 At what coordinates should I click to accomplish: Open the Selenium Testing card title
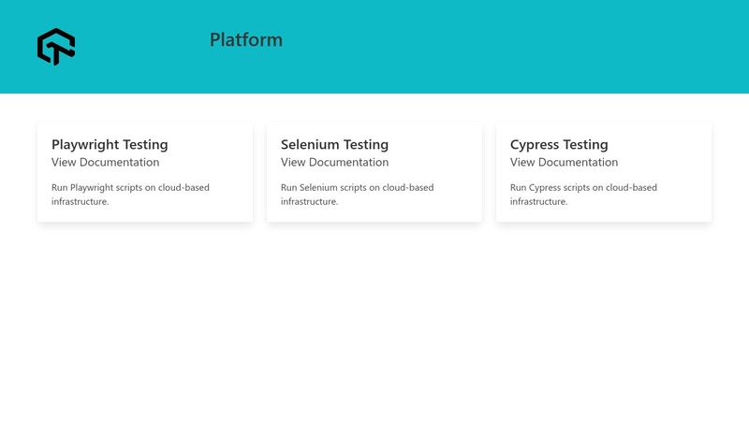[334, 145]
